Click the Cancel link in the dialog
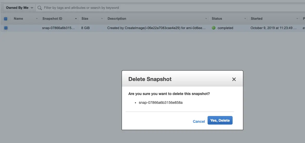Screen dimensions: 305x143 point(199,121)
